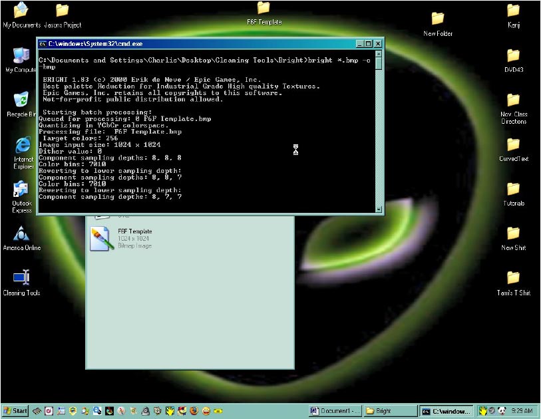Open the Tutorials folder on desktop
This screenshot has height=419, width=541.
[513, 190]
